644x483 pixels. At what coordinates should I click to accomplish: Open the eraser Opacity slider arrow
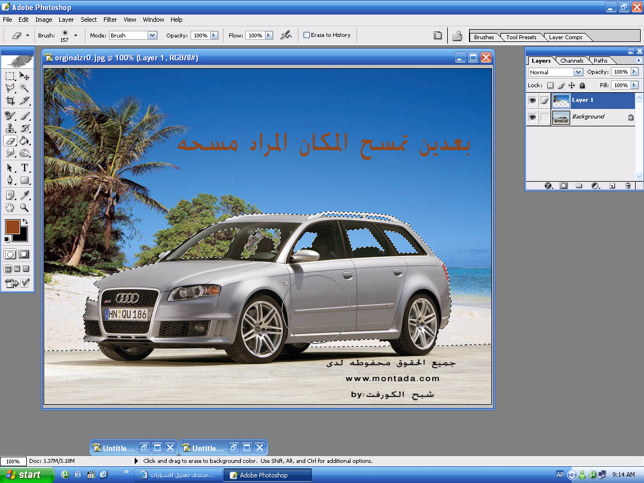click(214, 35)
